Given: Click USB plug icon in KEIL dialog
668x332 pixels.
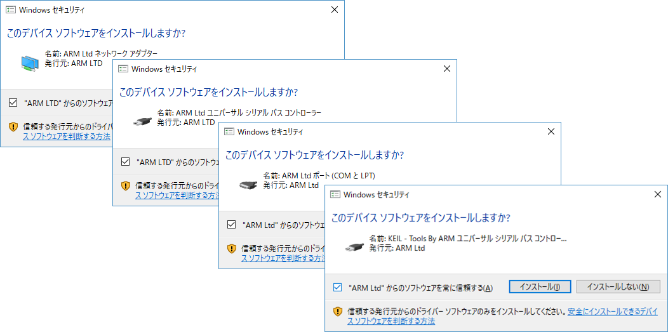Looking at the screenshot, I should [x=354, y=248].
